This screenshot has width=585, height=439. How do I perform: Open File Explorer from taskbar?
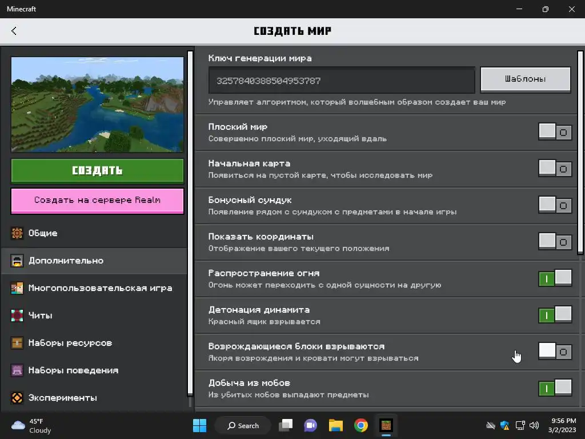click(336, 425)
